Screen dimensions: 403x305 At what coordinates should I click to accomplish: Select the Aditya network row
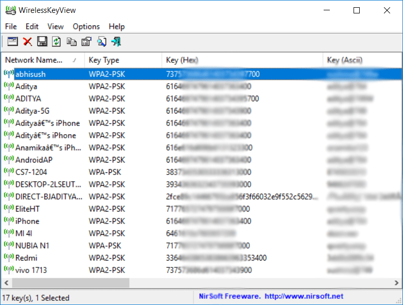click(x=202, y=86)
